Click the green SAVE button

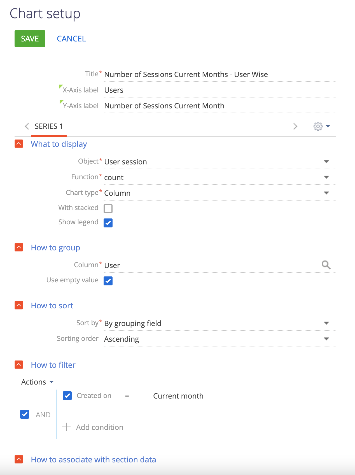pyautogui.click(x=30, y=39)
